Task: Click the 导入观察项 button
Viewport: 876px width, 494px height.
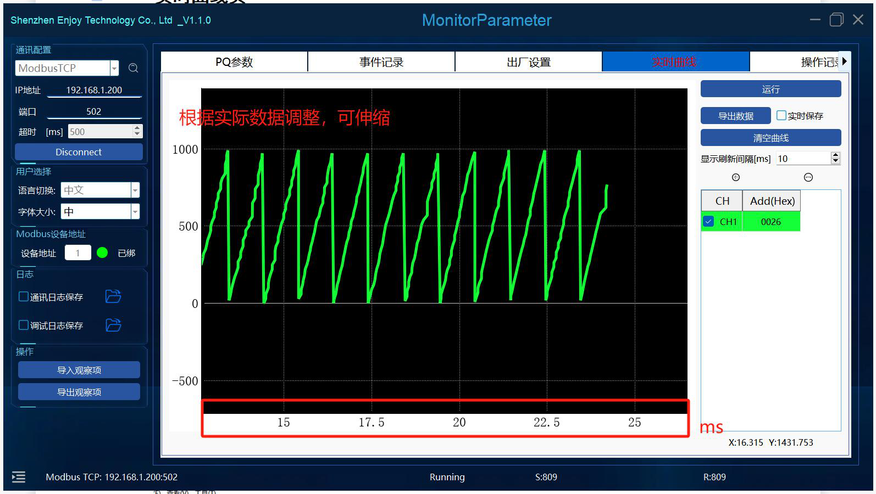Action: click(x=79, y=370)
